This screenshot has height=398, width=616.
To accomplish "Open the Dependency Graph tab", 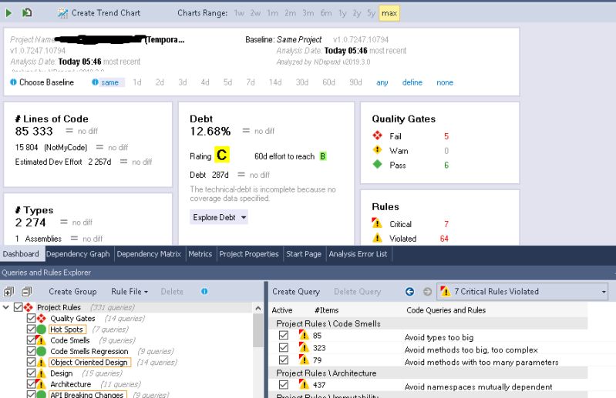I will tap(78, 254).
